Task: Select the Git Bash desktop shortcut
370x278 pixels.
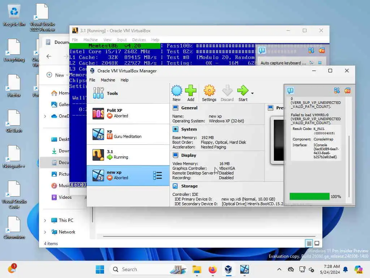Action: [x=14, y=121]
